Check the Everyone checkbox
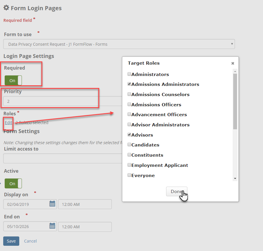Viewport: 263px width, 251px height. point(129,175)
